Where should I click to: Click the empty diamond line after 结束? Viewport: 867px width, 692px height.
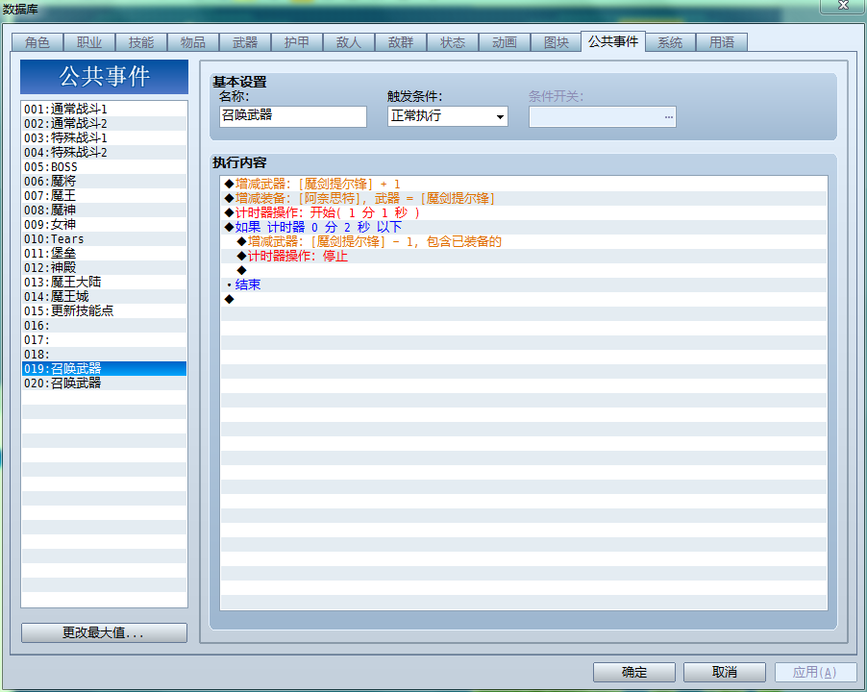pyautogui.click(x=524, y=299)
